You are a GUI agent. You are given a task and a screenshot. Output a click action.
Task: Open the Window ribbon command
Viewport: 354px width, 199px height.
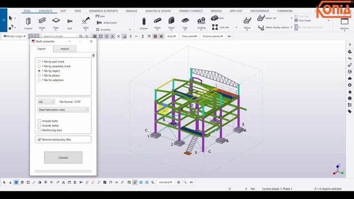[x=345, y=24]
